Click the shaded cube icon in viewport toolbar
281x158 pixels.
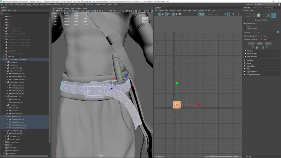point(95,11)
